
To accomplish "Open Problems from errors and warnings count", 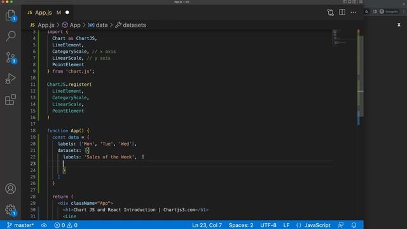I will [66, 225].
